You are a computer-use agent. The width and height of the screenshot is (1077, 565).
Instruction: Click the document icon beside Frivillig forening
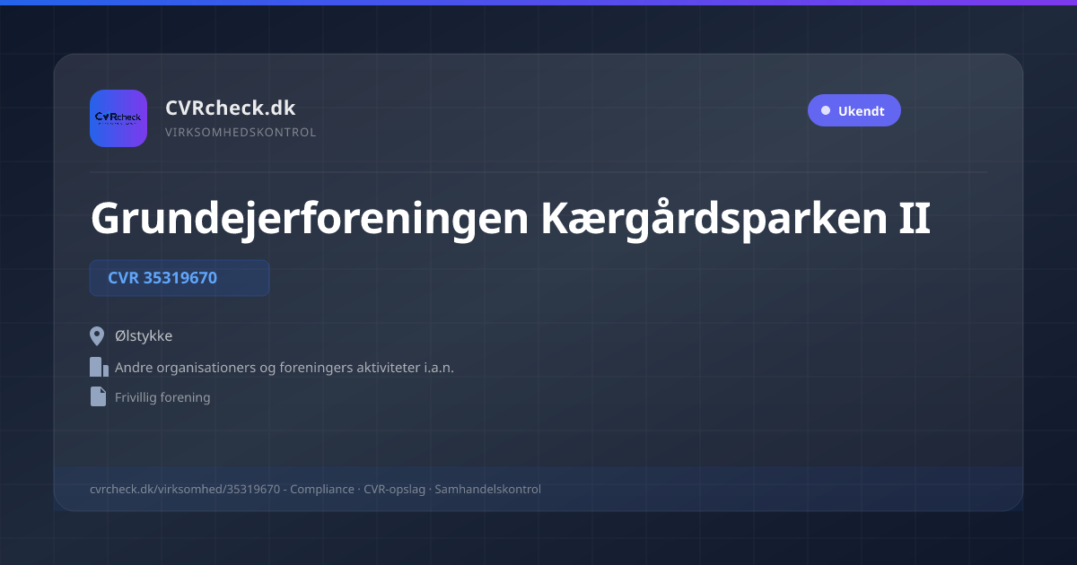(98, 396)
